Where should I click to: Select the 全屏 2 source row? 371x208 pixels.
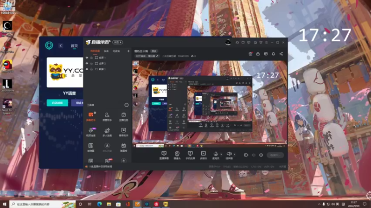tap(108, 63)
